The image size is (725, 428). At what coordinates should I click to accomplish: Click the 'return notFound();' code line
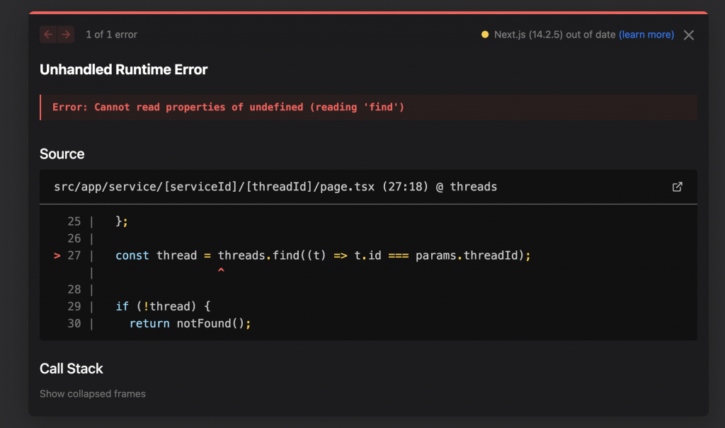(190, 323)
